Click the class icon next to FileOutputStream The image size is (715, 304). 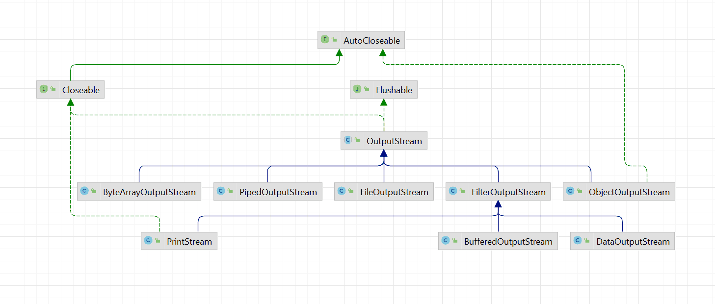click(341, 191)
